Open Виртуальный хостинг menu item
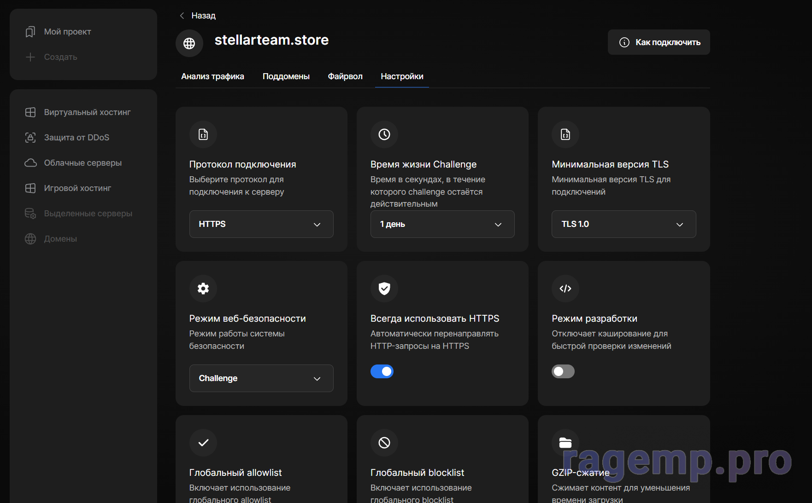The width and height of the screenshot is (812, 503). [x=87, y=112]
